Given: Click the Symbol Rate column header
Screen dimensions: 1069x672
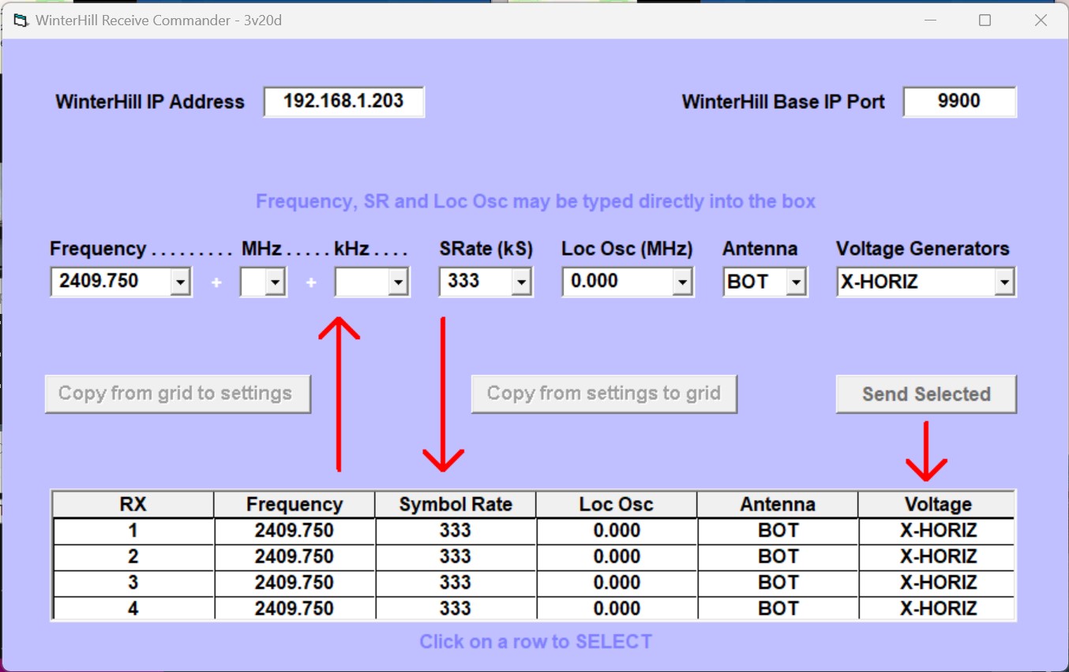Looking at the screenshot, I should 456,505.
